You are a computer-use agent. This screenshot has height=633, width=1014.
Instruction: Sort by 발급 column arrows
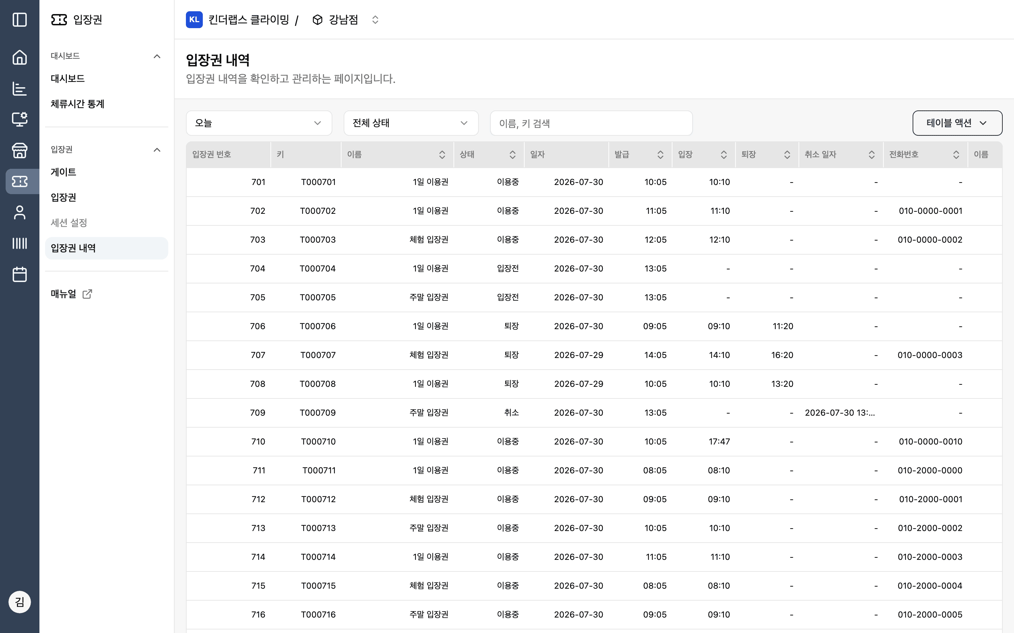(661, 154)
